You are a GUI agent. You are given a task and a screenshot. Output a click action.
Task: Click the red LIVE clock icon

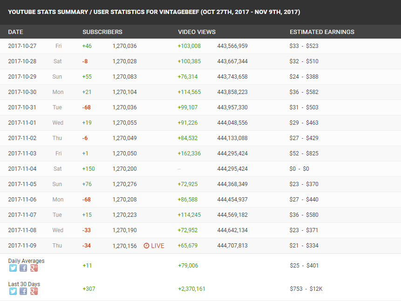[146, 246]
